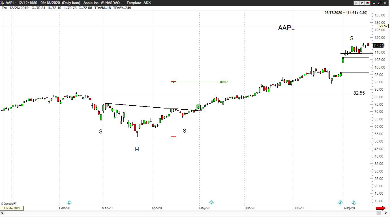390x217 pixels.
Task: Click the S button in title bar
Action: pos(356,3)
